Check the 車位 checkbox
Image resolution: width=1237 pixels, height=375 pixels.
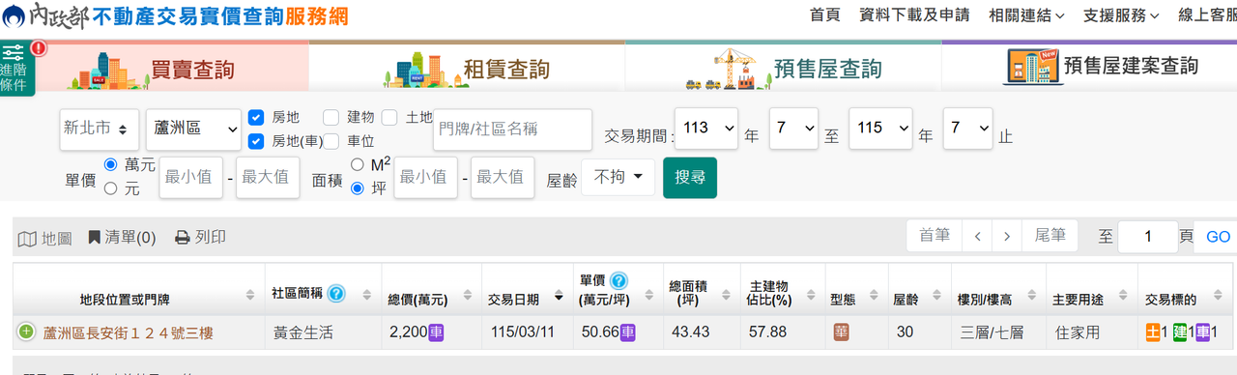tap(331, 141)
